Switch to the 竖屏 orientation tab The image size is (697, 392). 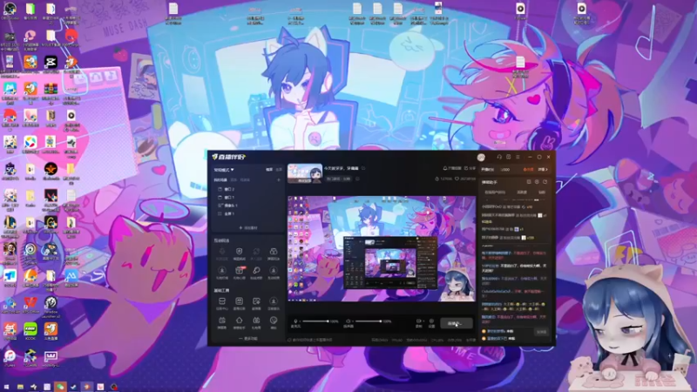[x=279, y=170]
